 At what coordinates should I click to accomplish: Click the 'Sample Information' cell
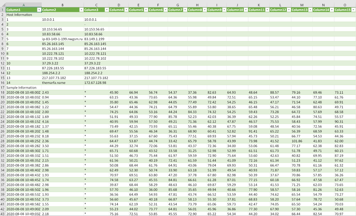pyautogui.click(x=23, y=88)
